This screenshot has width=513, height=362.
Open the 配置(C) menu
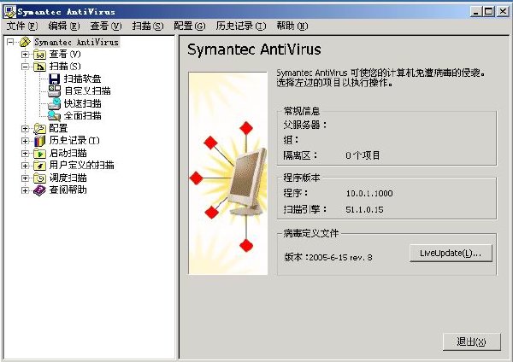[x=190, y=26]
